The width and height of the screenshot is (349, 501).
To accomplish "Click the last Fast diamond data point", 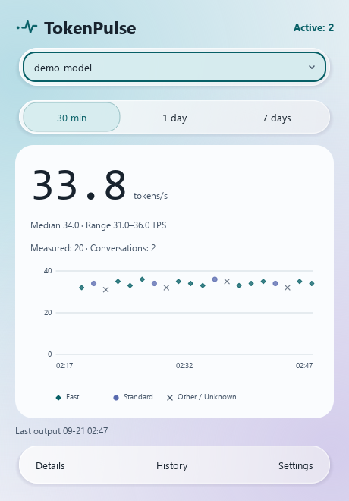I will (x=312, y=283).
